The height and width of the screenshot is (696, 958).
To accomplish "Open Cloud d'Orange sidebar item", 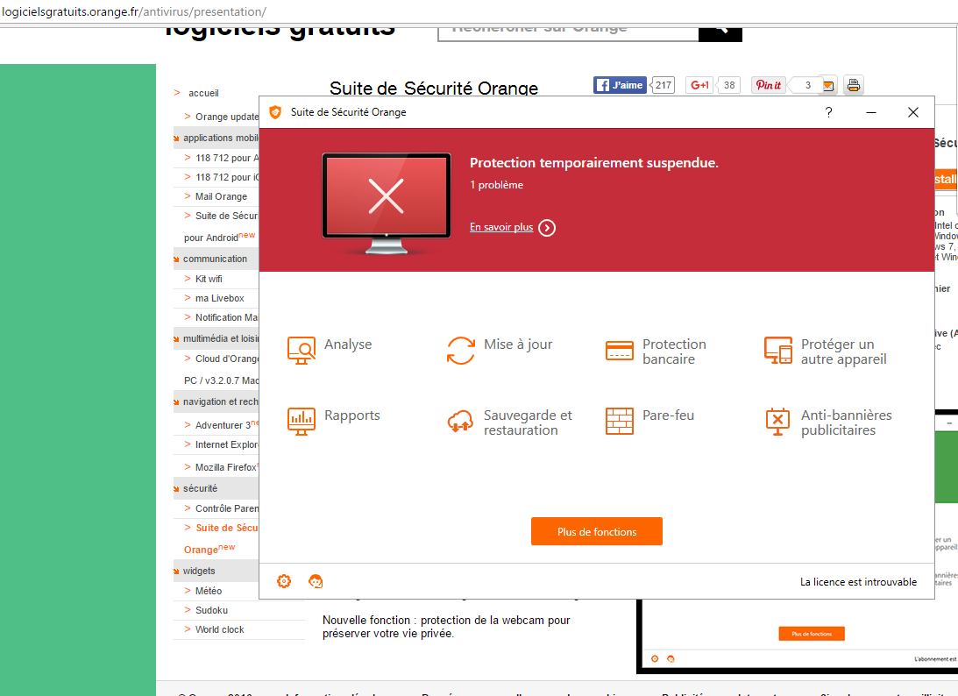I will click(x=227, y=359).
